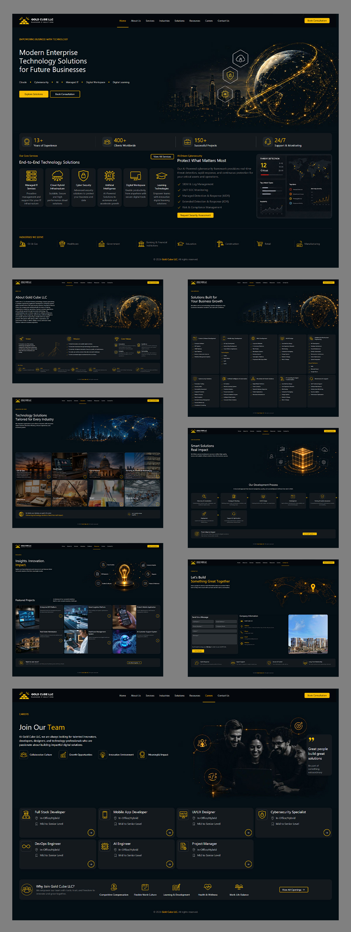Open About Us in the Careers page navigation
351x932 pixels.
[136, 695]
